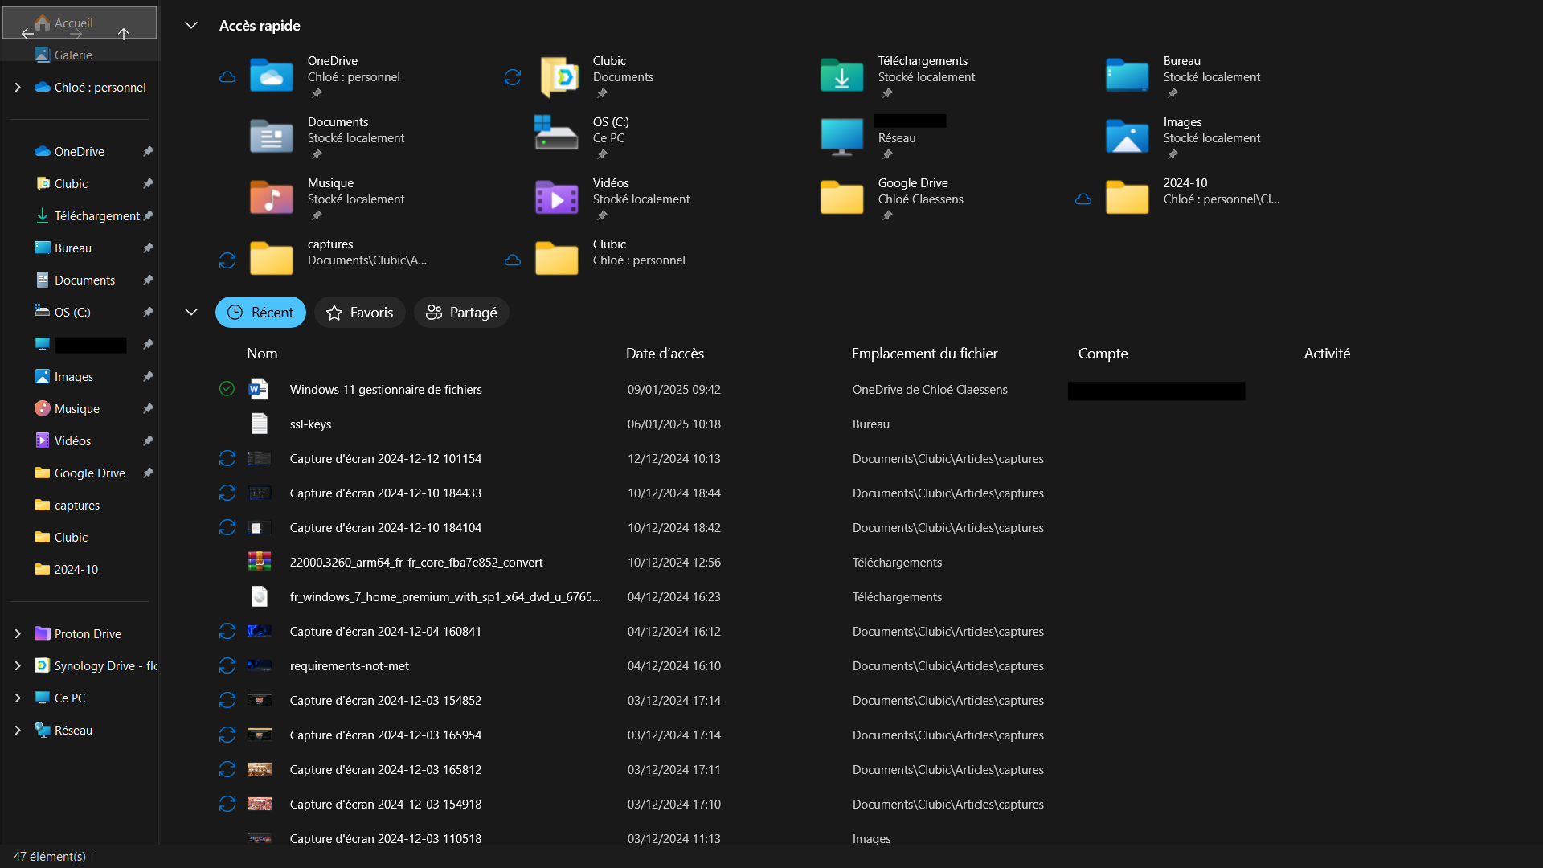Open the Images folder in quick access
Viewport: 1543px width, 868px height.
(1127, 137)
